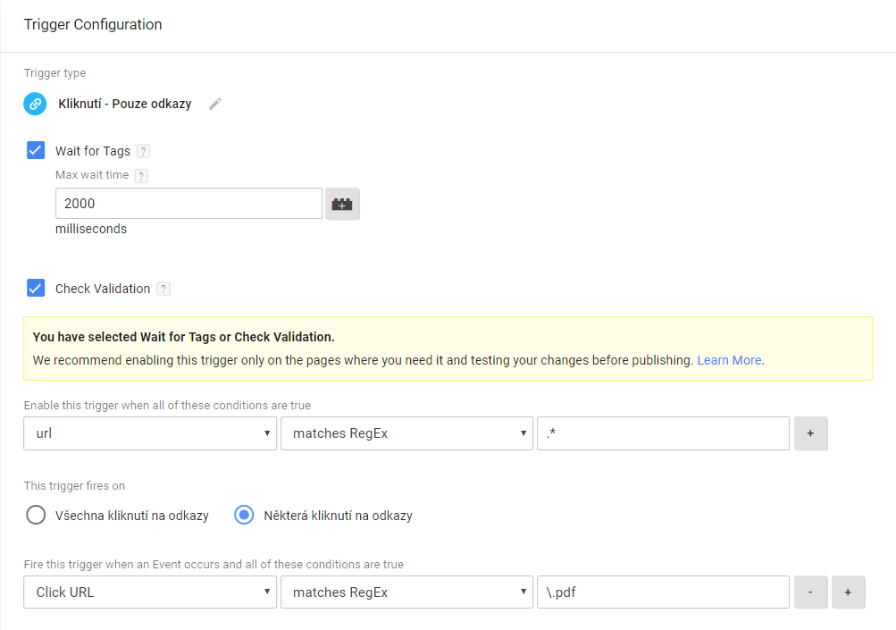Edit trigger type with pencil icon

point(215,104)
